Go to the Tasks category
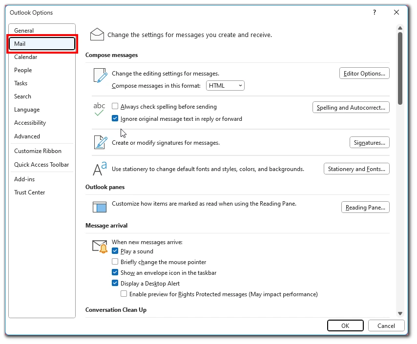 [42, 83]
